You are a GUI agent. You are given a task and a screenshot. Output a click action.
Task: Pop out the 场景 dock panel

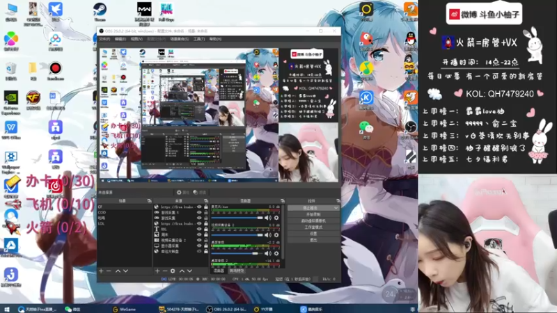[x=149, y=201]
